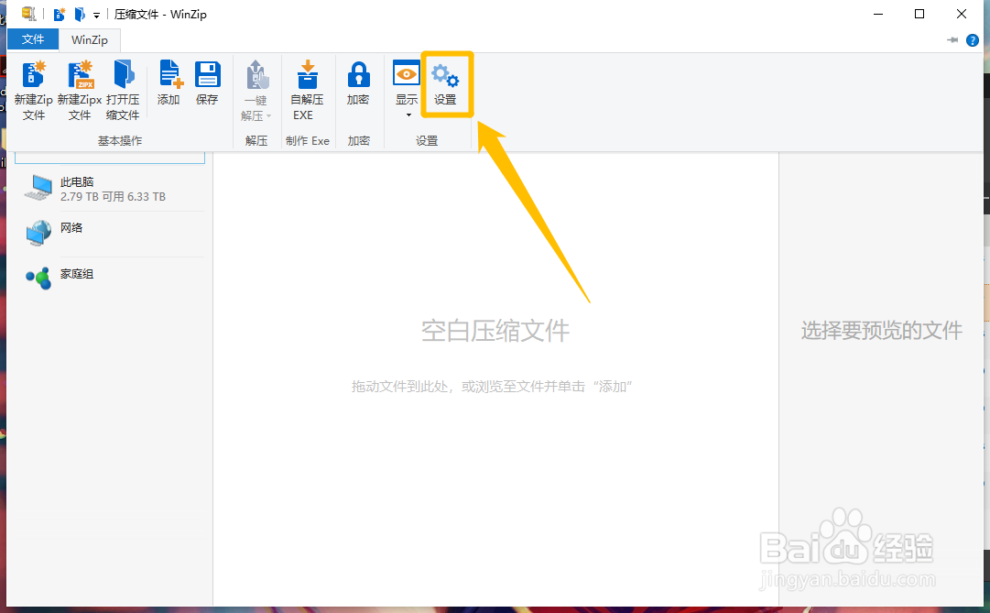The width and height of the screenshot is (990, 613).
Task: Open the 文件 tab
Action: [x=33, y=39]
